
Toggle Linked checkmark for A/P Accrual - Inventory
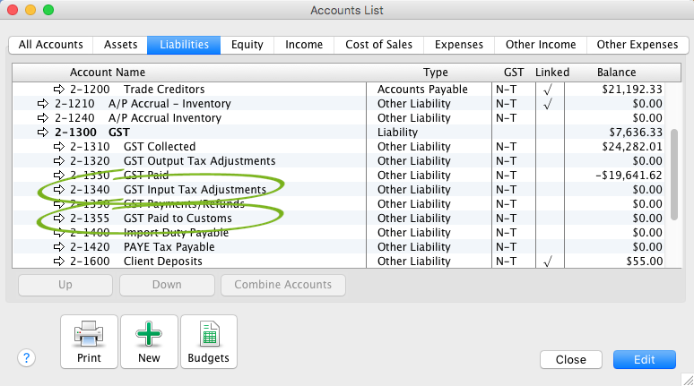pyautogui.click(x=547, y=104)
